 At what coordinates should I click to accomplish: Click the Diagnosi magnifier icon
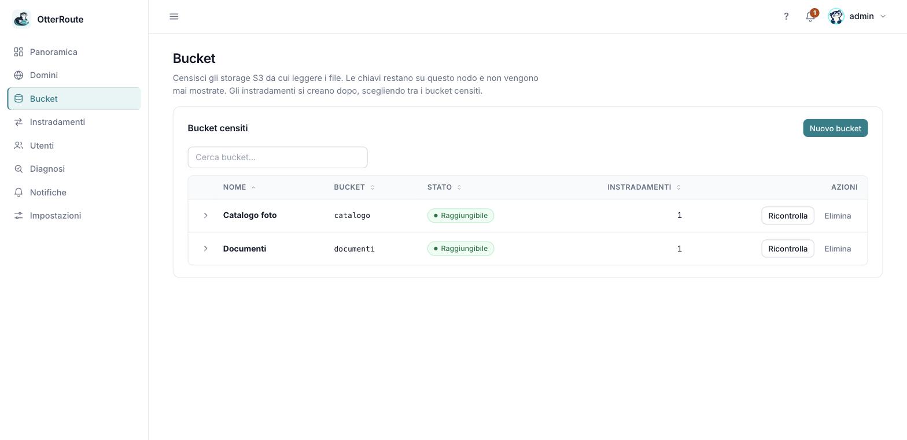tap(19, 169)
